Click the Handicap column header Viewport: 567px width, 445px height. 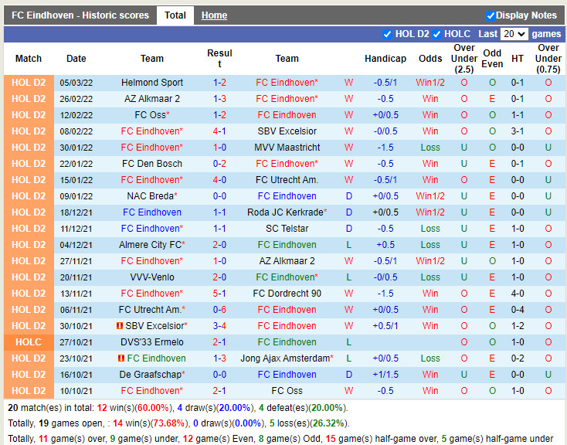(x=385, y=59)
